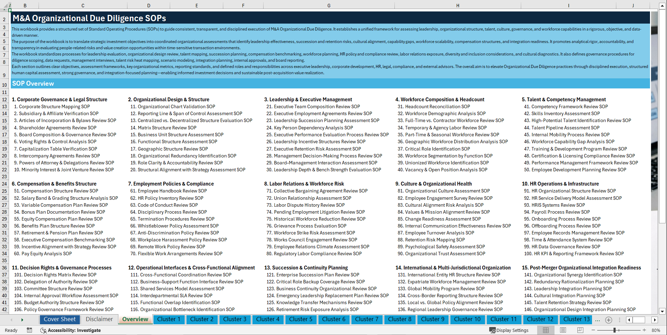Image resolution: width=667 pixels, height=335 pixels.
Task: Select the Cluster 7 tab
Action: pos(367,319)
